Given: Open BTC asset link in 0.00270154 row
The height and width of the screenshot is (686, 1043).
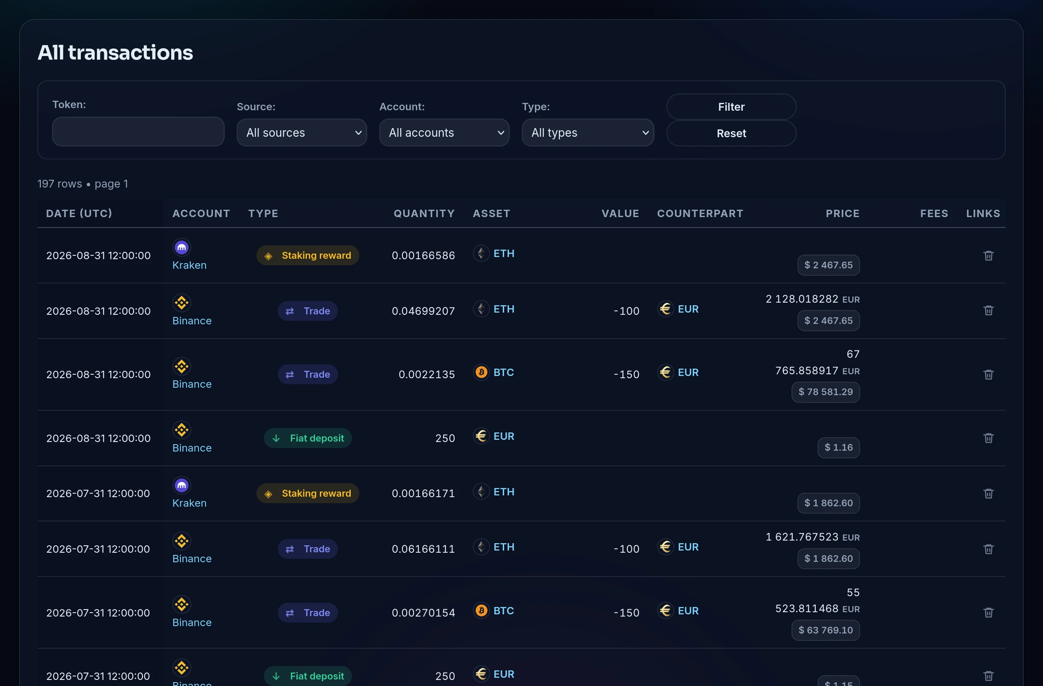Looking at the screenshot, I should [x=504, y=611].
